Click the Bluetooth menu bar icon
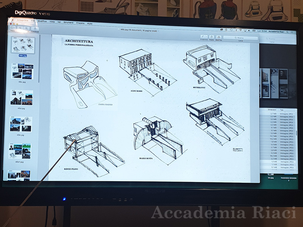This screenshot has height=227, width=303. 236,30
